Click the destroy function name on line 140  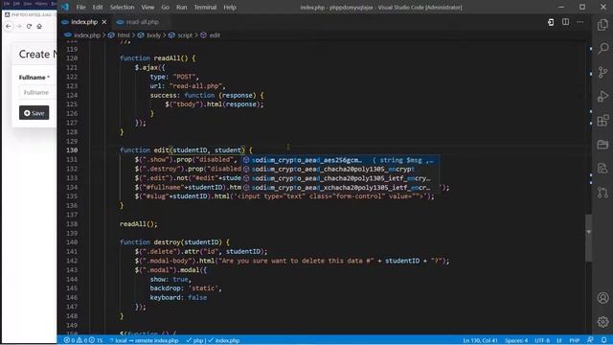[x=167, y=242]
